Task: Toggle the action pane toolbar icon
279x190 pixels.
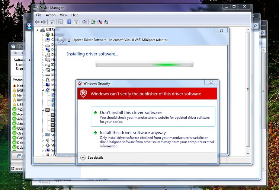Action: (76, 22)
